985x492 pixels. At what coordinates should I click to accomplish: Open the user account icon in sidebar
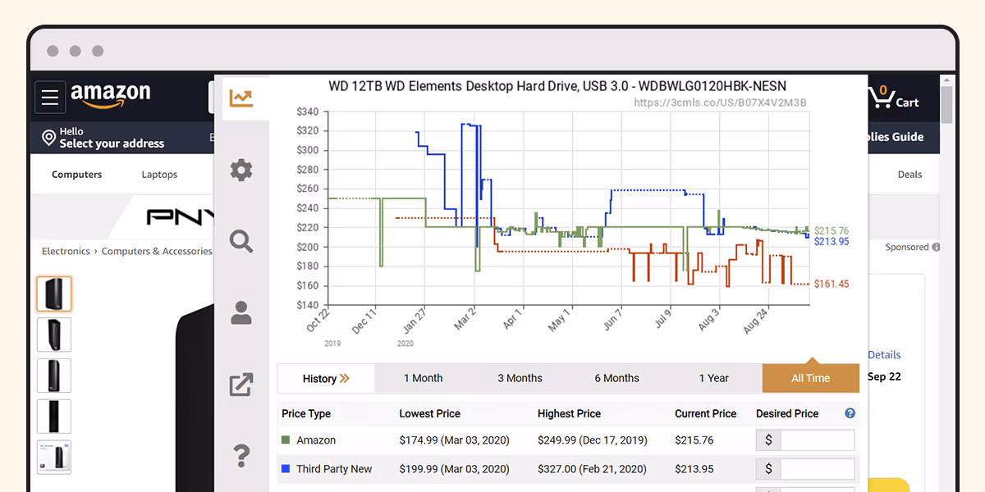pyautogui.click(x=241, y=312)
